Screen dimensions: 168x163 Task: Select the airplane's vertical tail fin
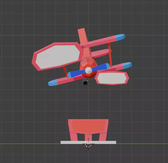click(83, 36)
